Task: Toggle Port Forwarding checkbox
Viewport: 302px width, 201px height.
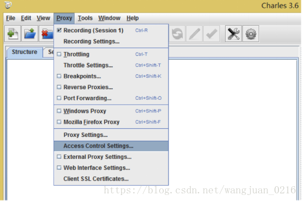Action: click(59, 98)
